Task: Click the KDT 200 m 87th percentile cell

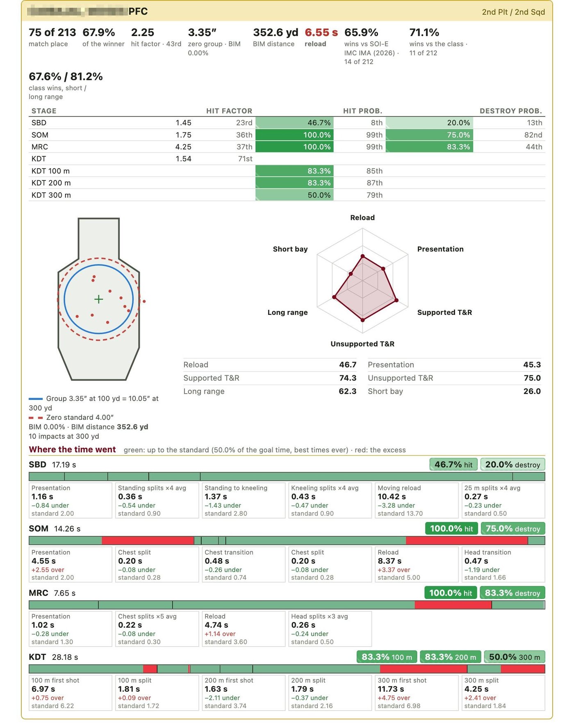Action: tap(374, 183)
